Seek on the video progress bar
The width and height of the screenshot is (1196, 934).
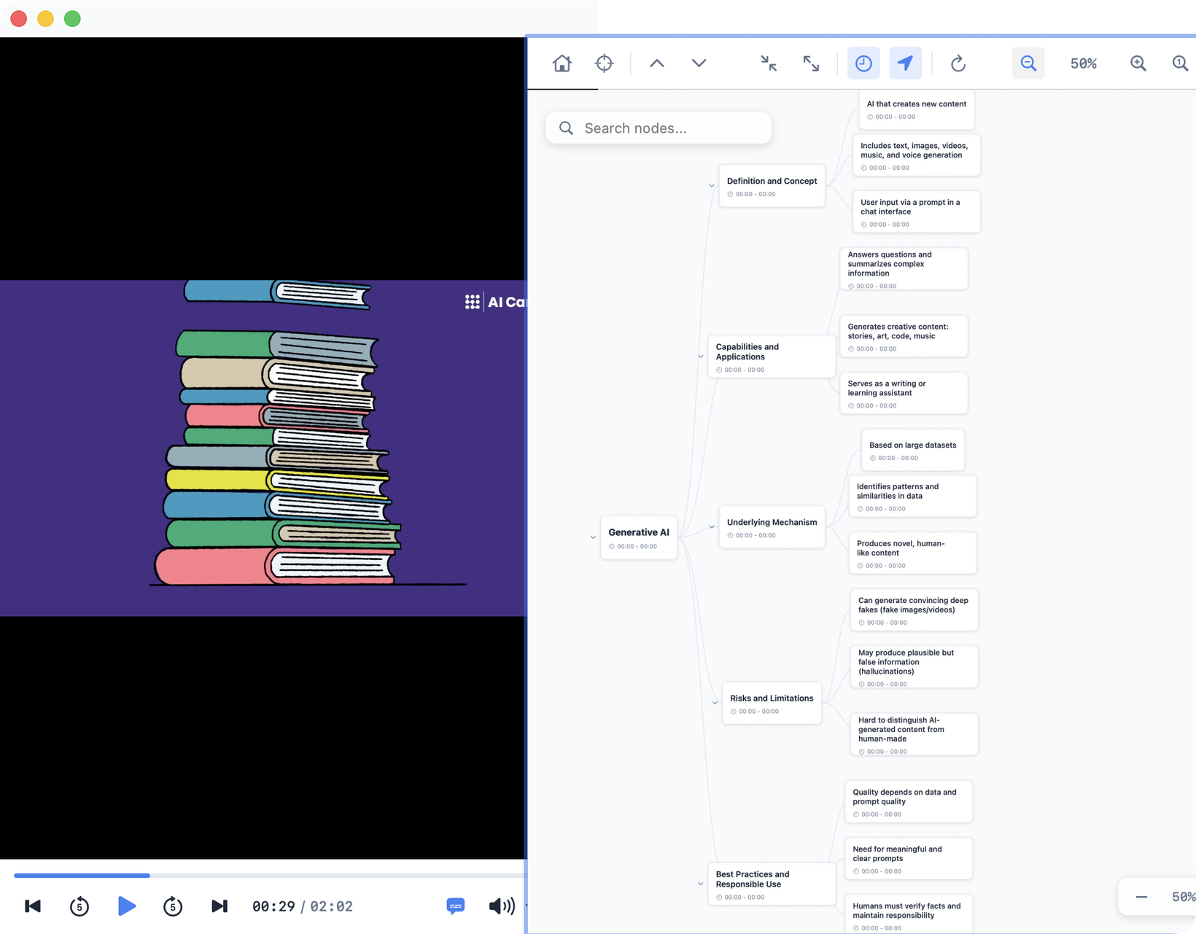click(269, 875)
